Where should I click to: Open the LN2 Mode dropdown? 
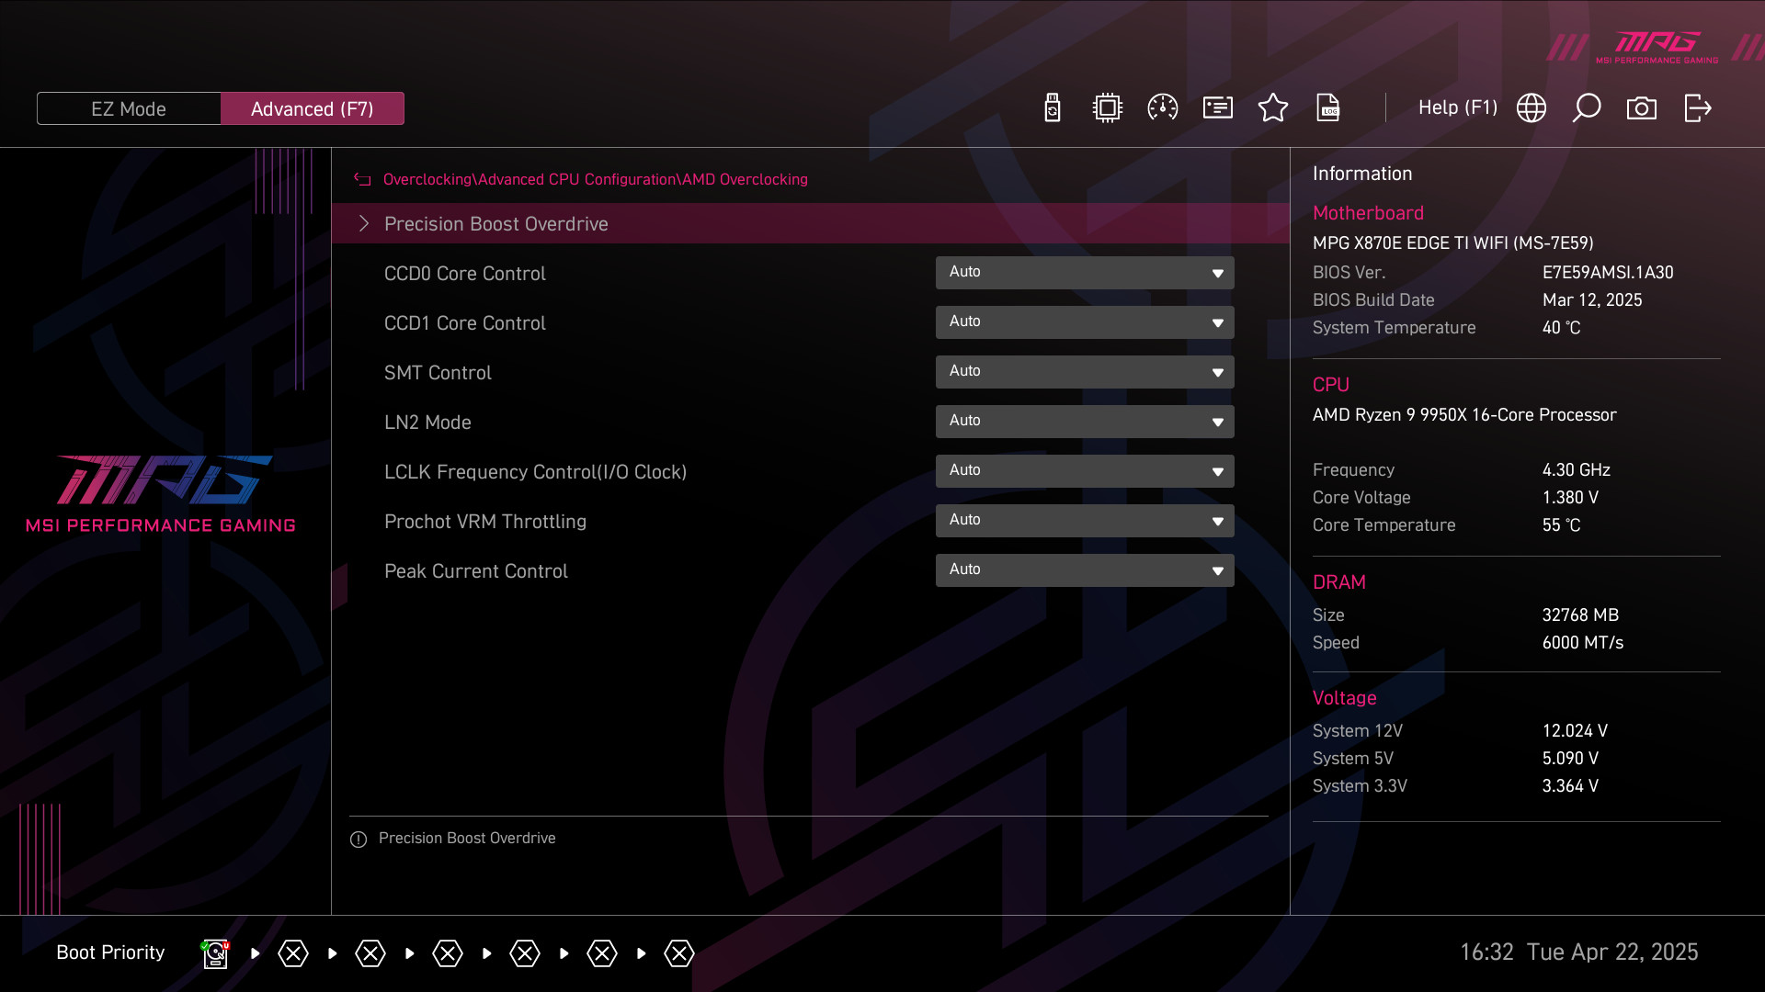point(1085,422)
